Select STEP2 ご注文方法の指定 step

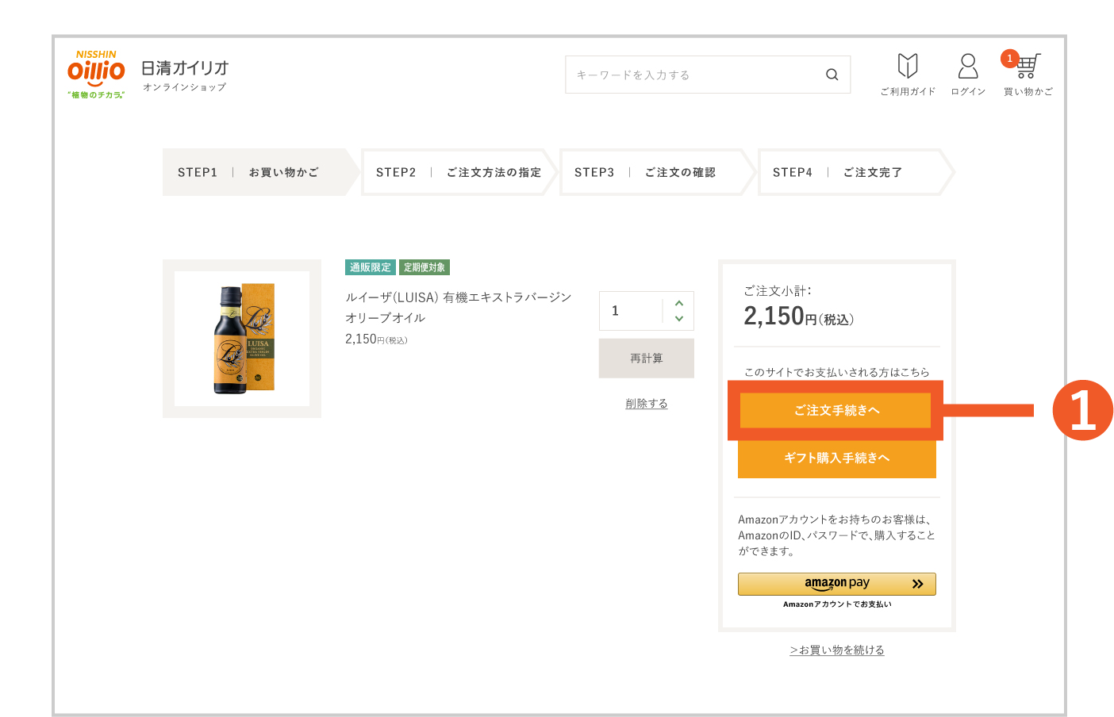point(459,172)
